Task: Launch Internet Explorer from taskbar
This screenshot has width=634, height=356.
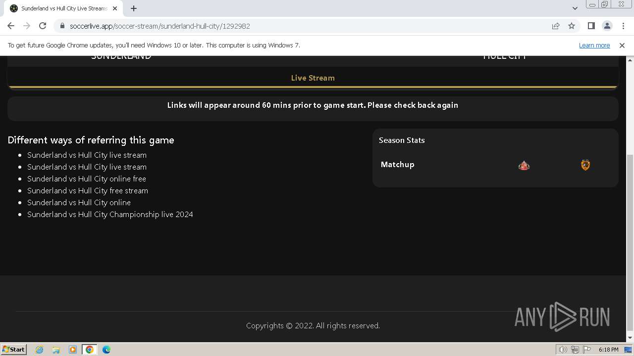Action: (x=40, y=350)
